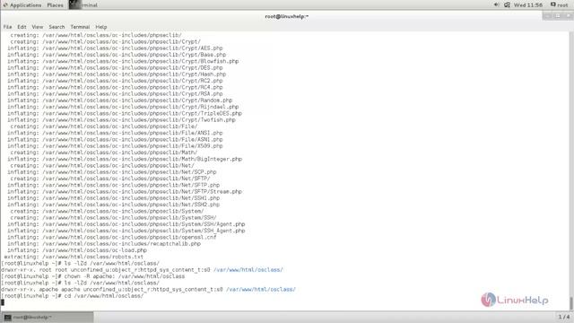
Task: Click the robots.txt extracting line
Action: [x=74, y=258]
